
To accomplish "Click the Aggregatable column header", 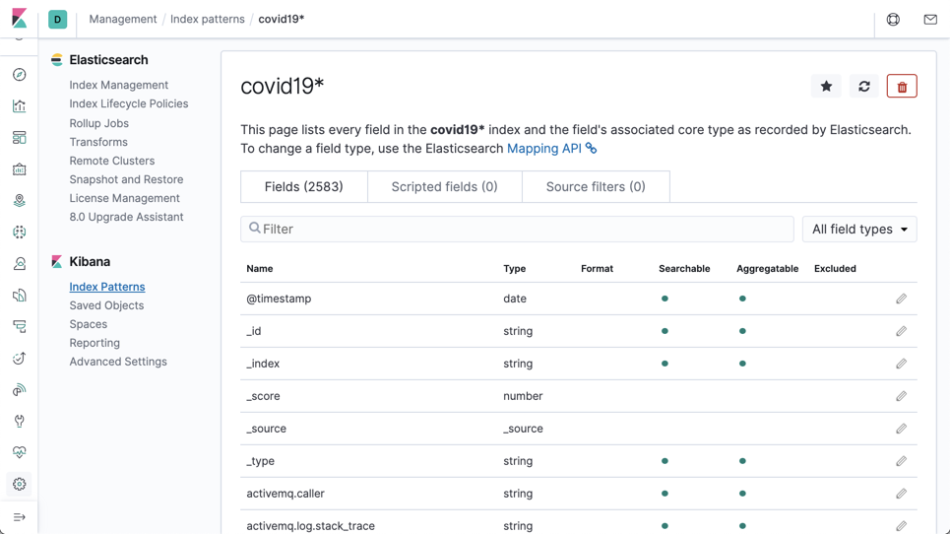I will [x=767, y=269].
